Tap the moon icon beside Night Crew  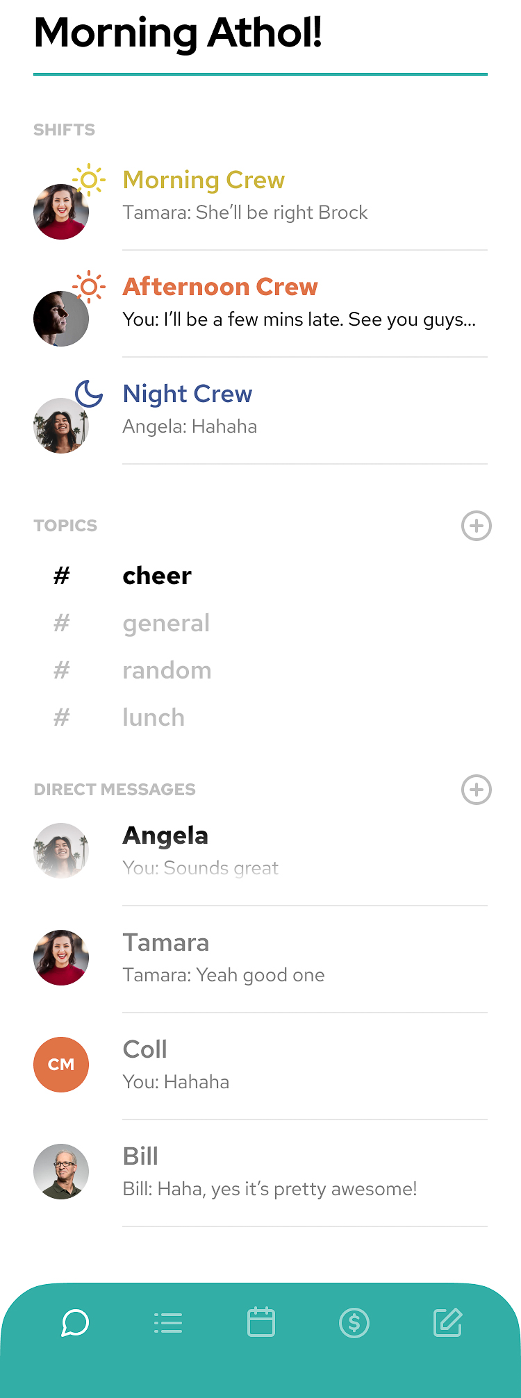(89, 393)
